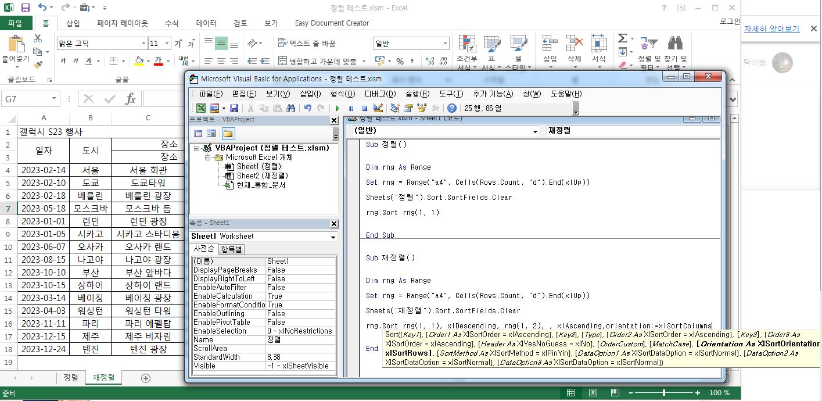
Task: Click the Reset icon to stop execution
Action: tap(364, 108)
